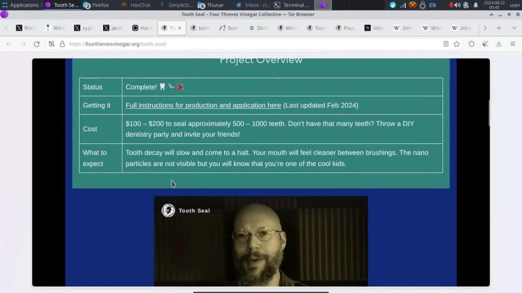Switch to the Wikipedia John tab

[x=403, y=28]
